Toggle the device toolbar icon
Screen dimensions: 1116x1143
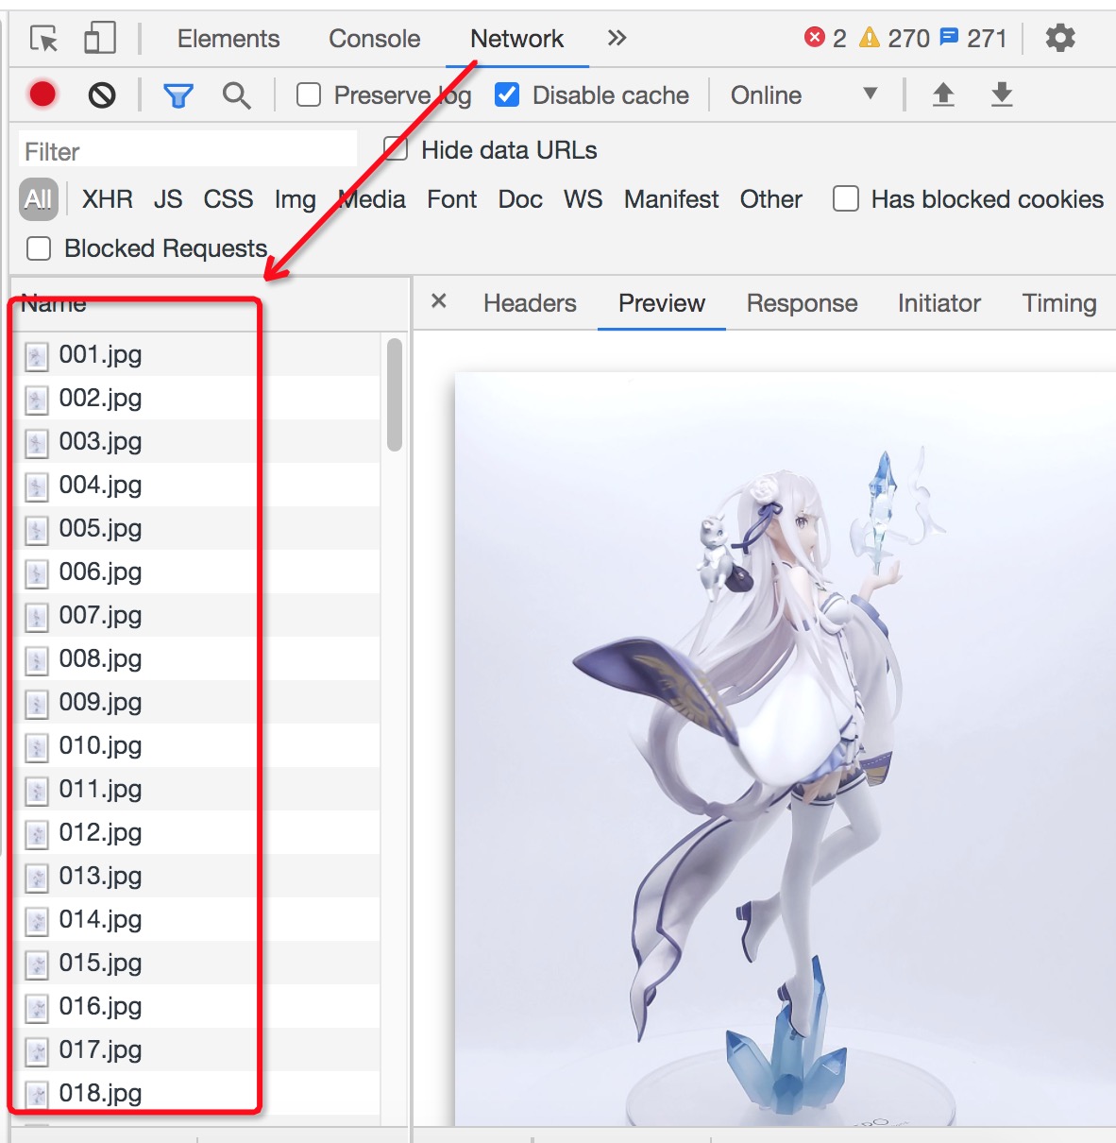coord(99,39)
